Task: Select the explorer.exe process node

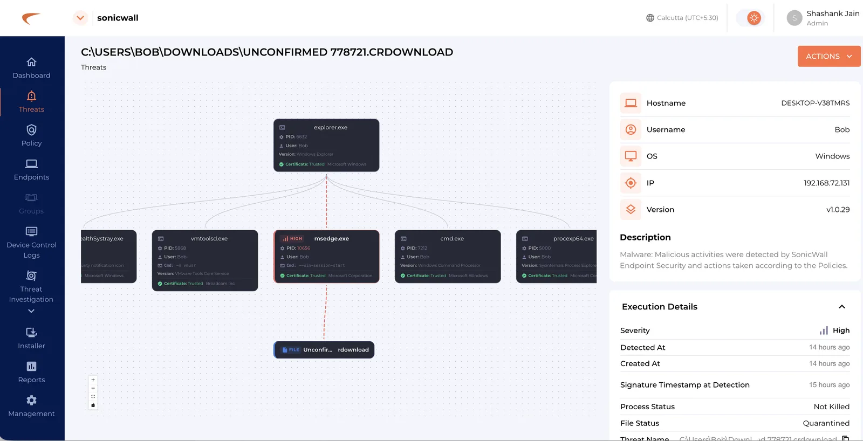Action: [x=326, y=146]
